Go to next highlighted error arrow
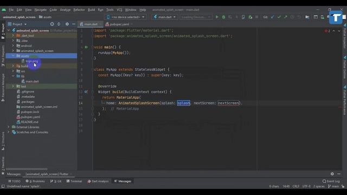This screenshot has height=195, width=347. [x=339, y=31]
